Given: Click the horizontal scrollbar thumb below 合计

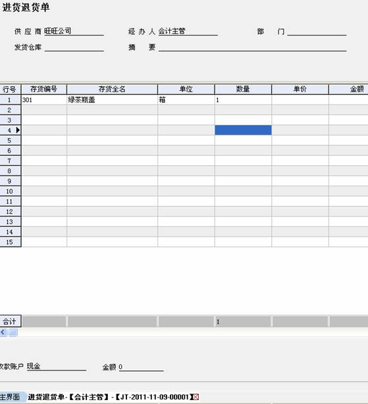Looking at the screenshot, I should pyautogui.click(x=13, y=332).
